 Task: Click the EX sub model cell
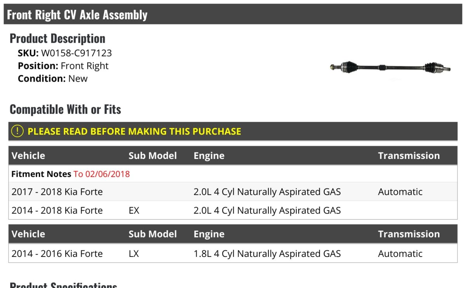(134, 211)
